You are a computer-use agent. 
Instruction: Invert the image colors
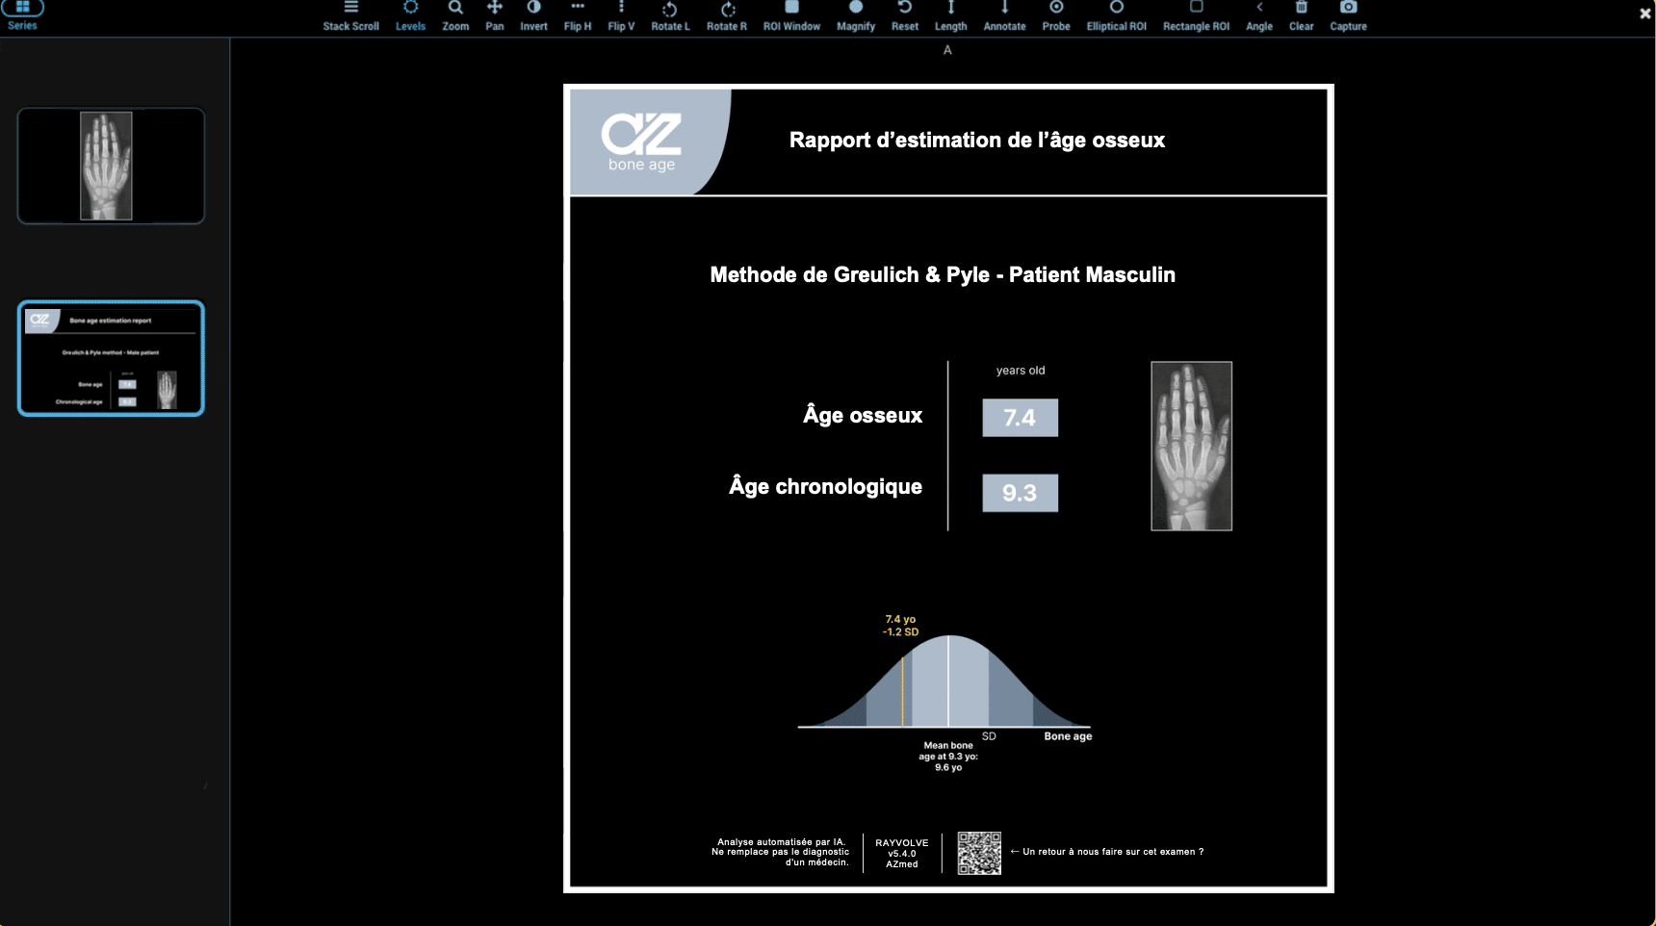[533, 16]
